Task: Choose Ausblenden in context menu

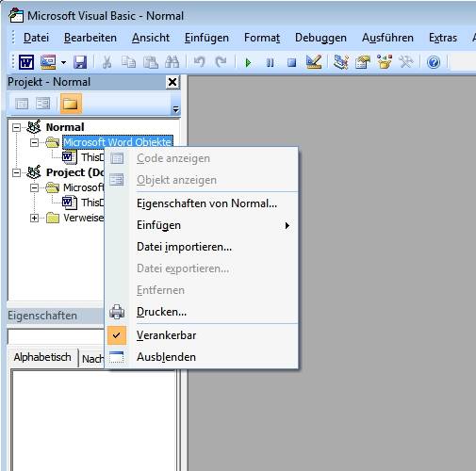Action: pyautogui.click(x=201, y=357)
